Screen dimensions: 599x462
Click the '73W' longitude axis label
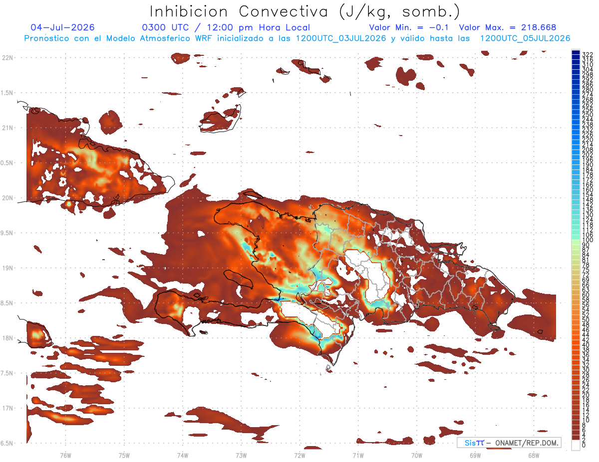point(241,456)
